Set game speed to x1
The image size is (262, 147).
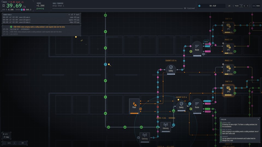click(241, 6)
